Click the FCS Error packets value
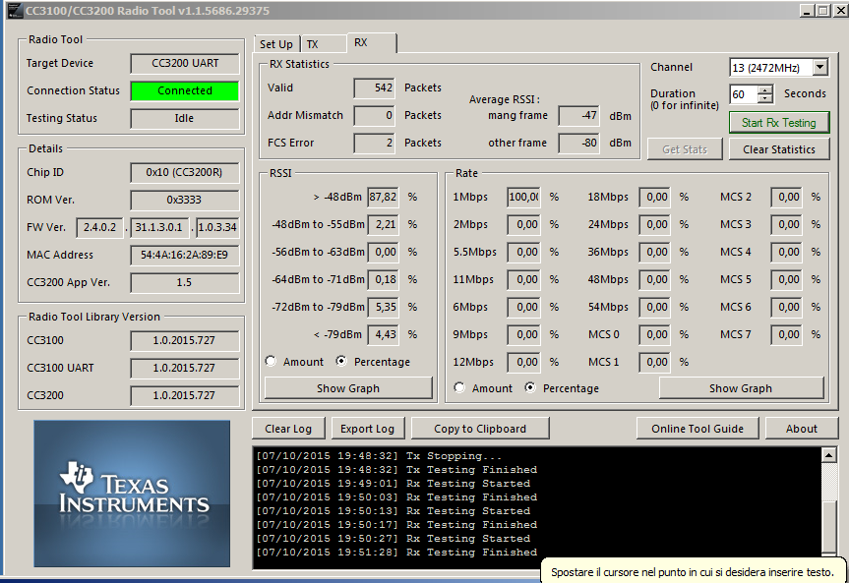Viewport: 849px width, 583px height. tap(374, 143)
